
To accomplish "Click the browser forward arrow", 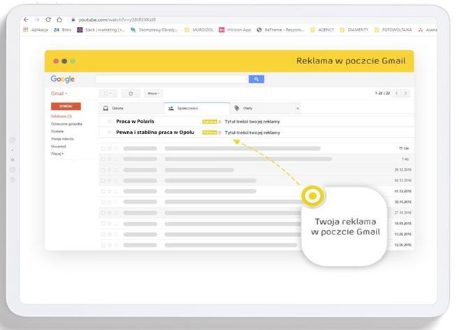I will pos(37,20).
